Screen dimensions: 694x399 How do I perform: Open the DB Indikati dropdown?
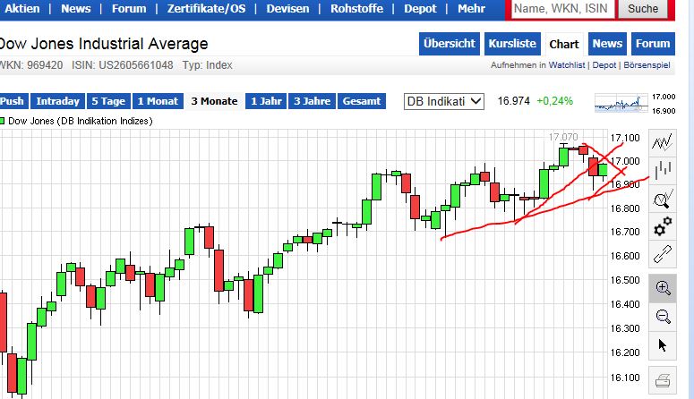[x=443, y=101]
